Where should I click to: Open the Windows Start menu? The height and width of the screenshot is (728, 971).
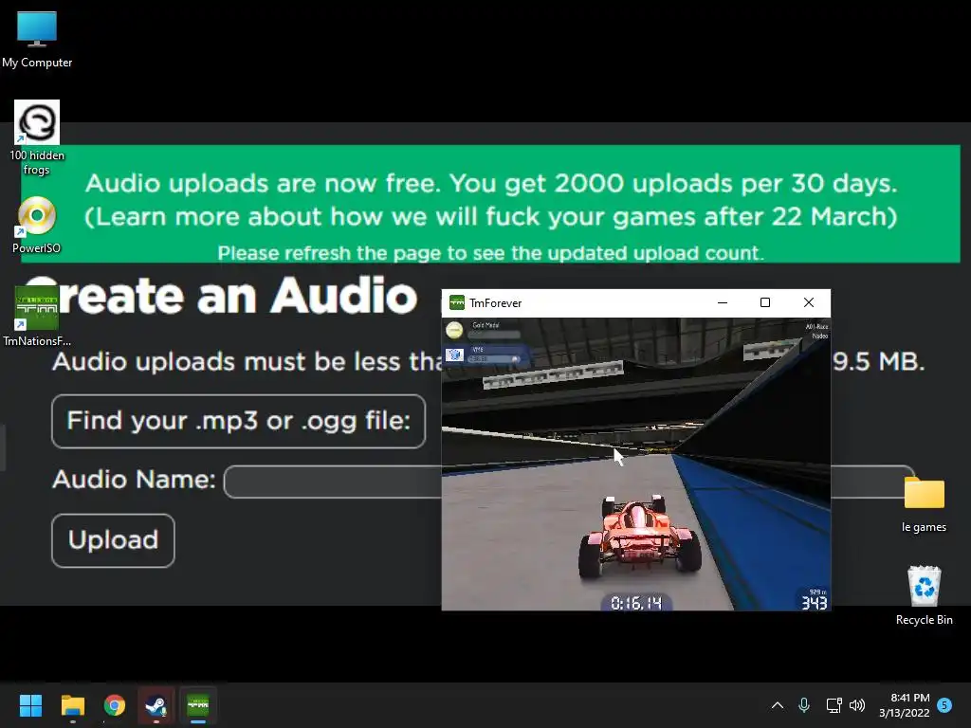click(30, 705)
